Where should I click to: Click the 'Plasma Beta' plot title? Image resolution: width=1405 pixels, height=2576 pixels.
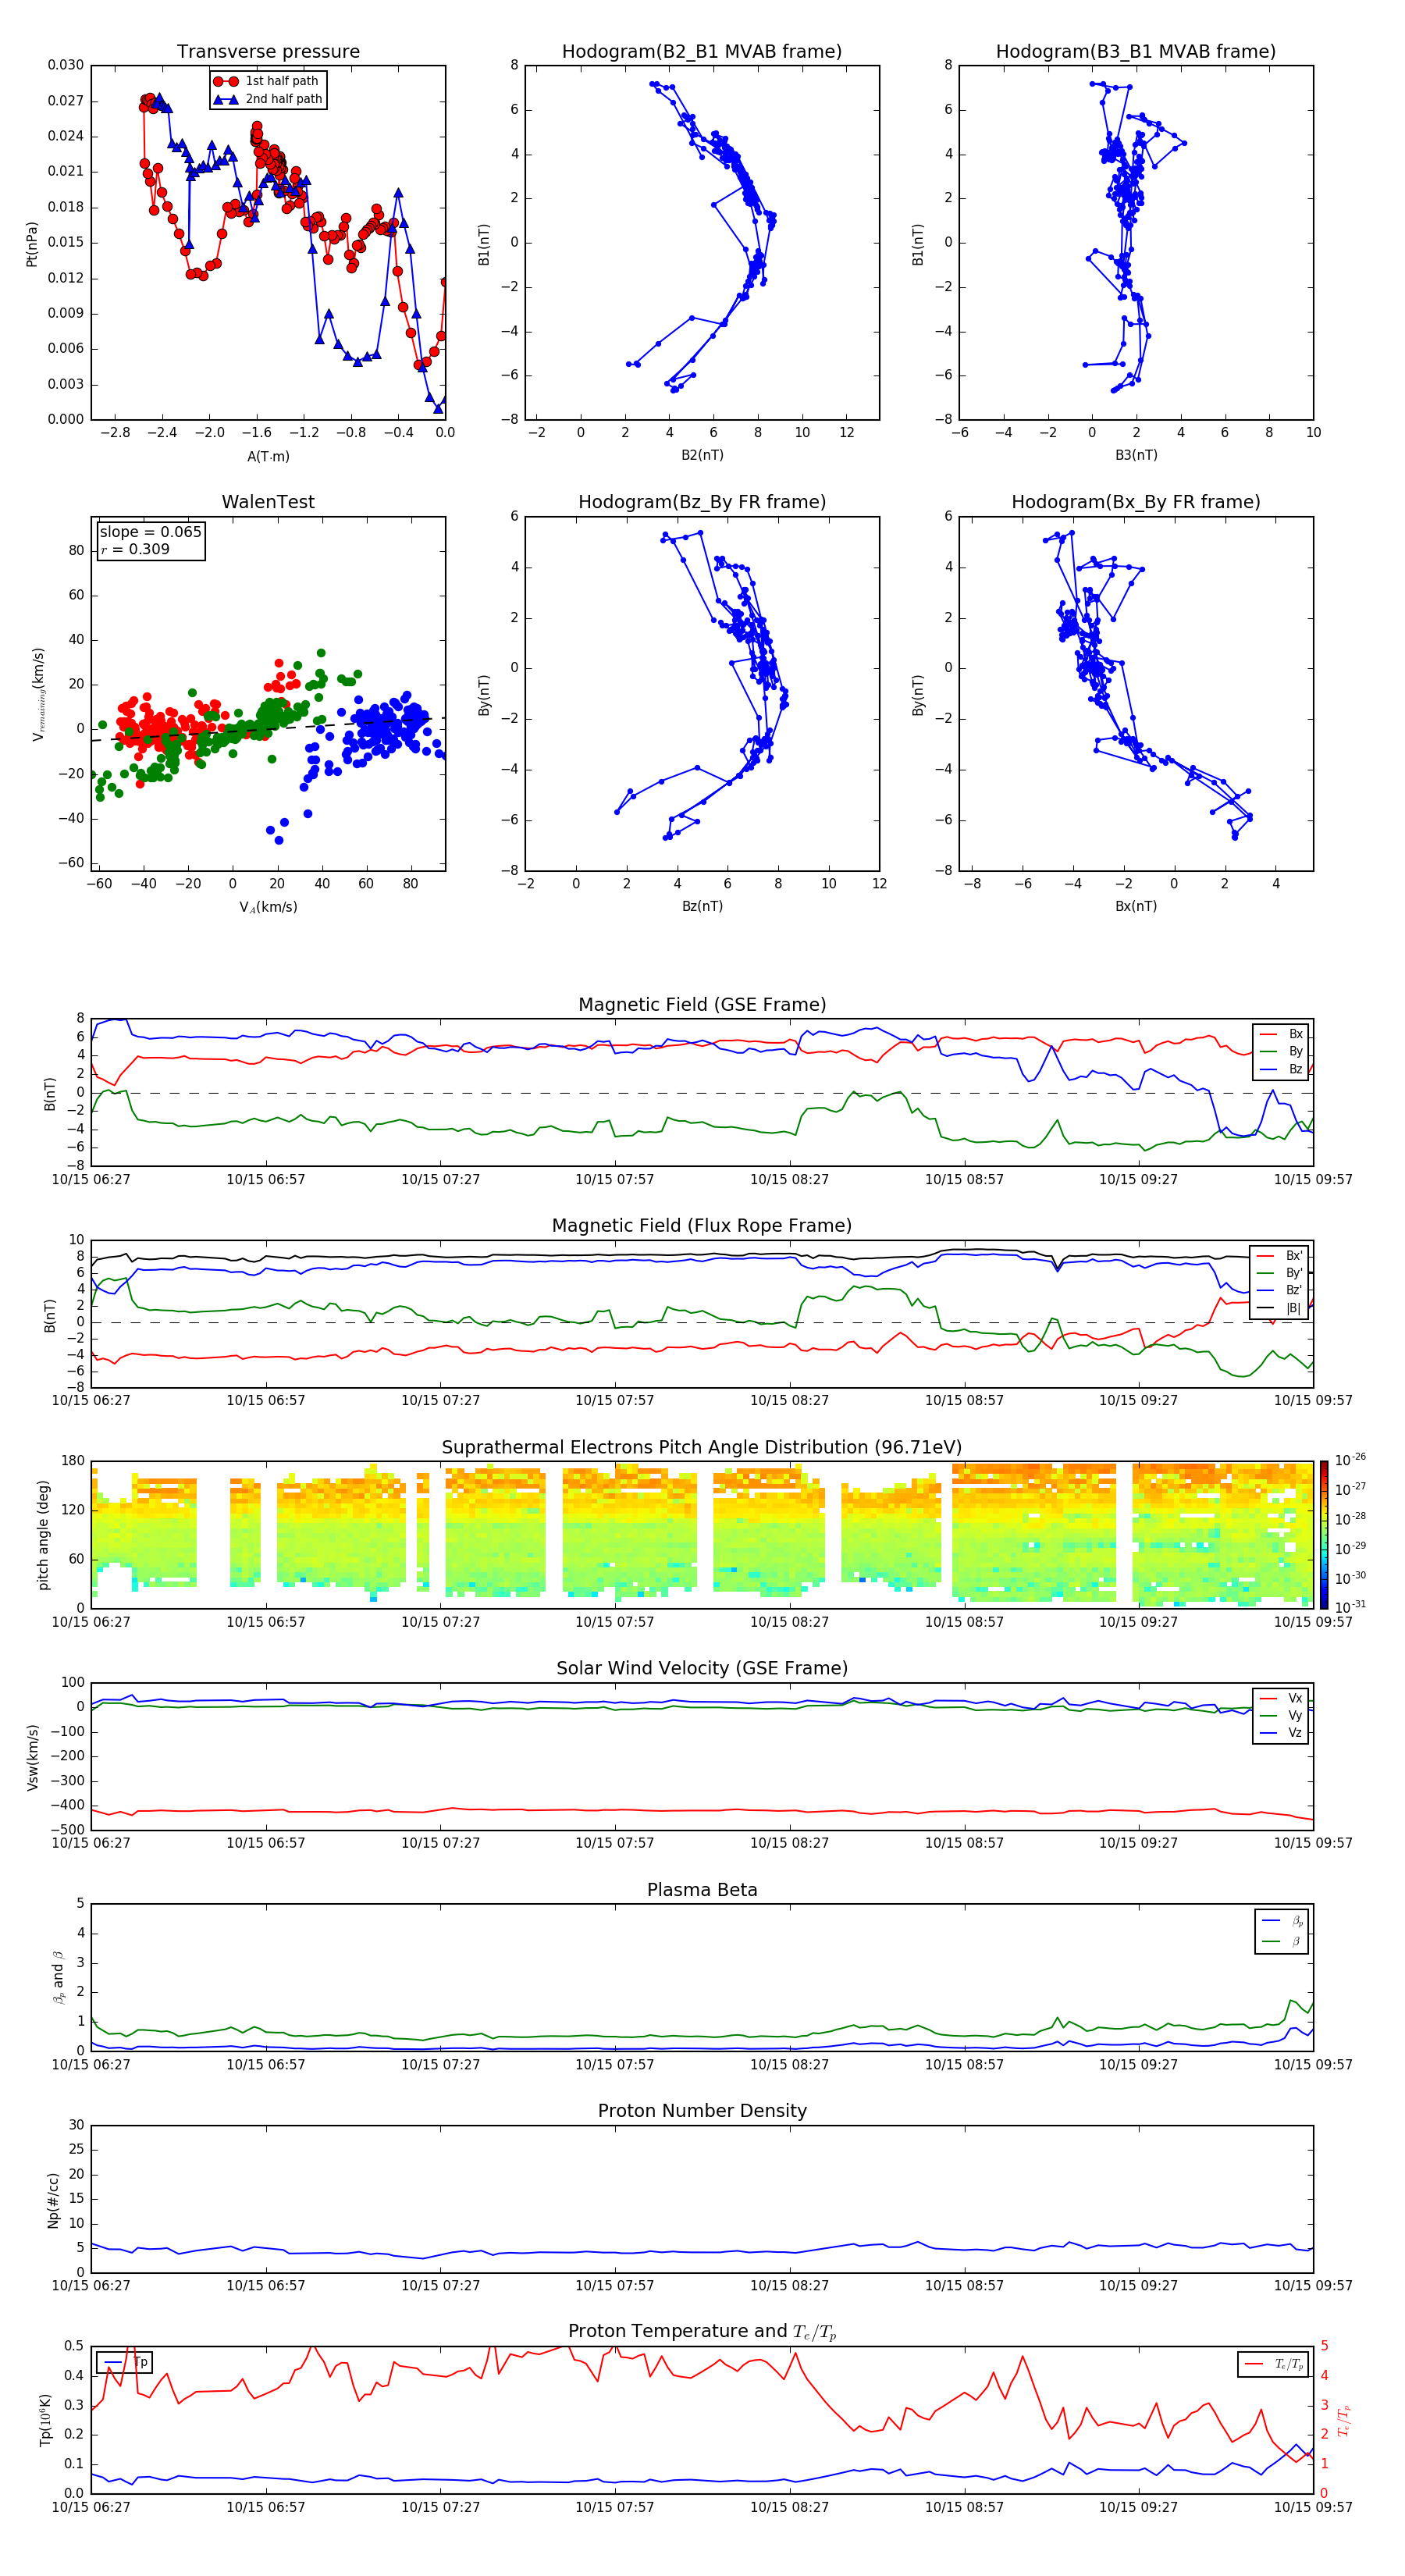pos(702,1890)
